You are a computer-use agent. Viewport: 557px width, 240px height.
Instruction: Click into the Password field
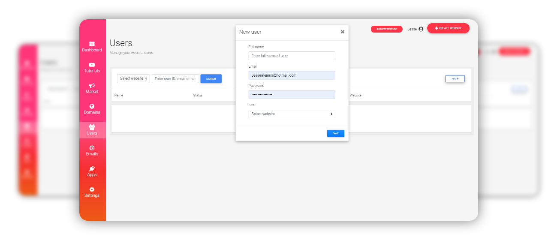click(292, 95)
